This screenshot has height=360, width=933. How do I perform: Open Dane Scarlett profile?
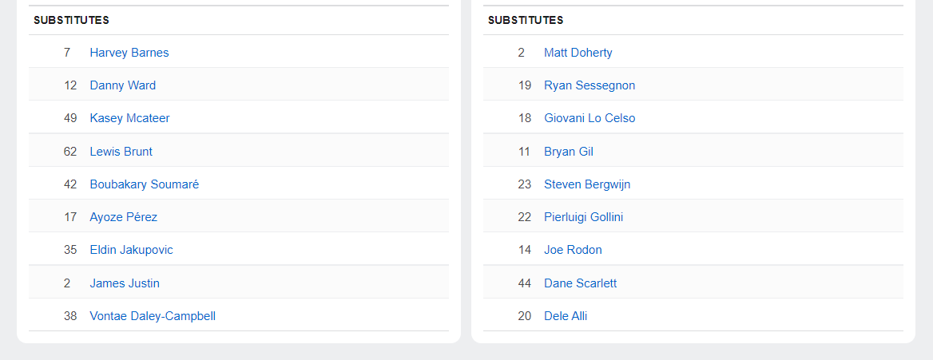point(580,283)
